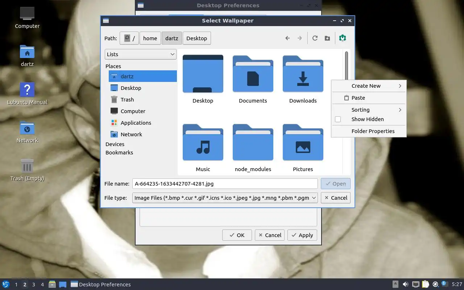Reload the folder with the refresh icon
464x290 pixels.
pos(315,38)
